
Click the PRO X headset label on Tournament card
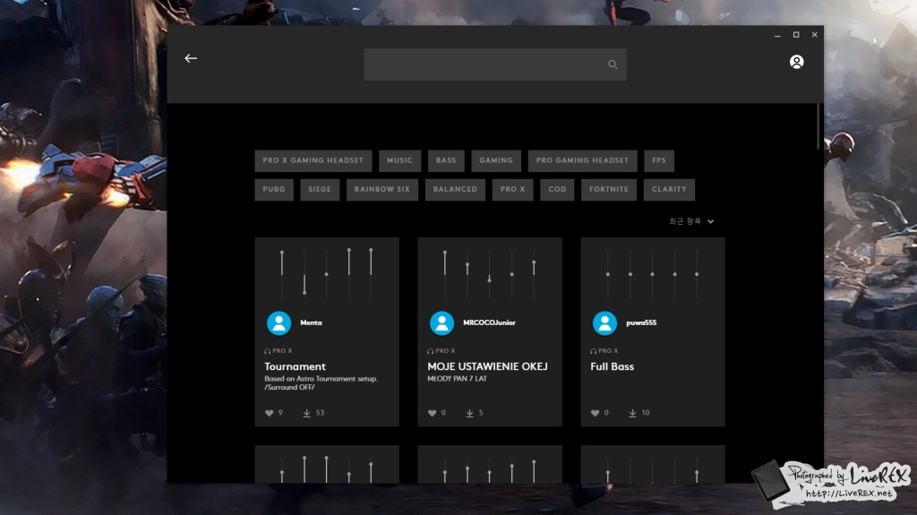click(x=279, y=351)
